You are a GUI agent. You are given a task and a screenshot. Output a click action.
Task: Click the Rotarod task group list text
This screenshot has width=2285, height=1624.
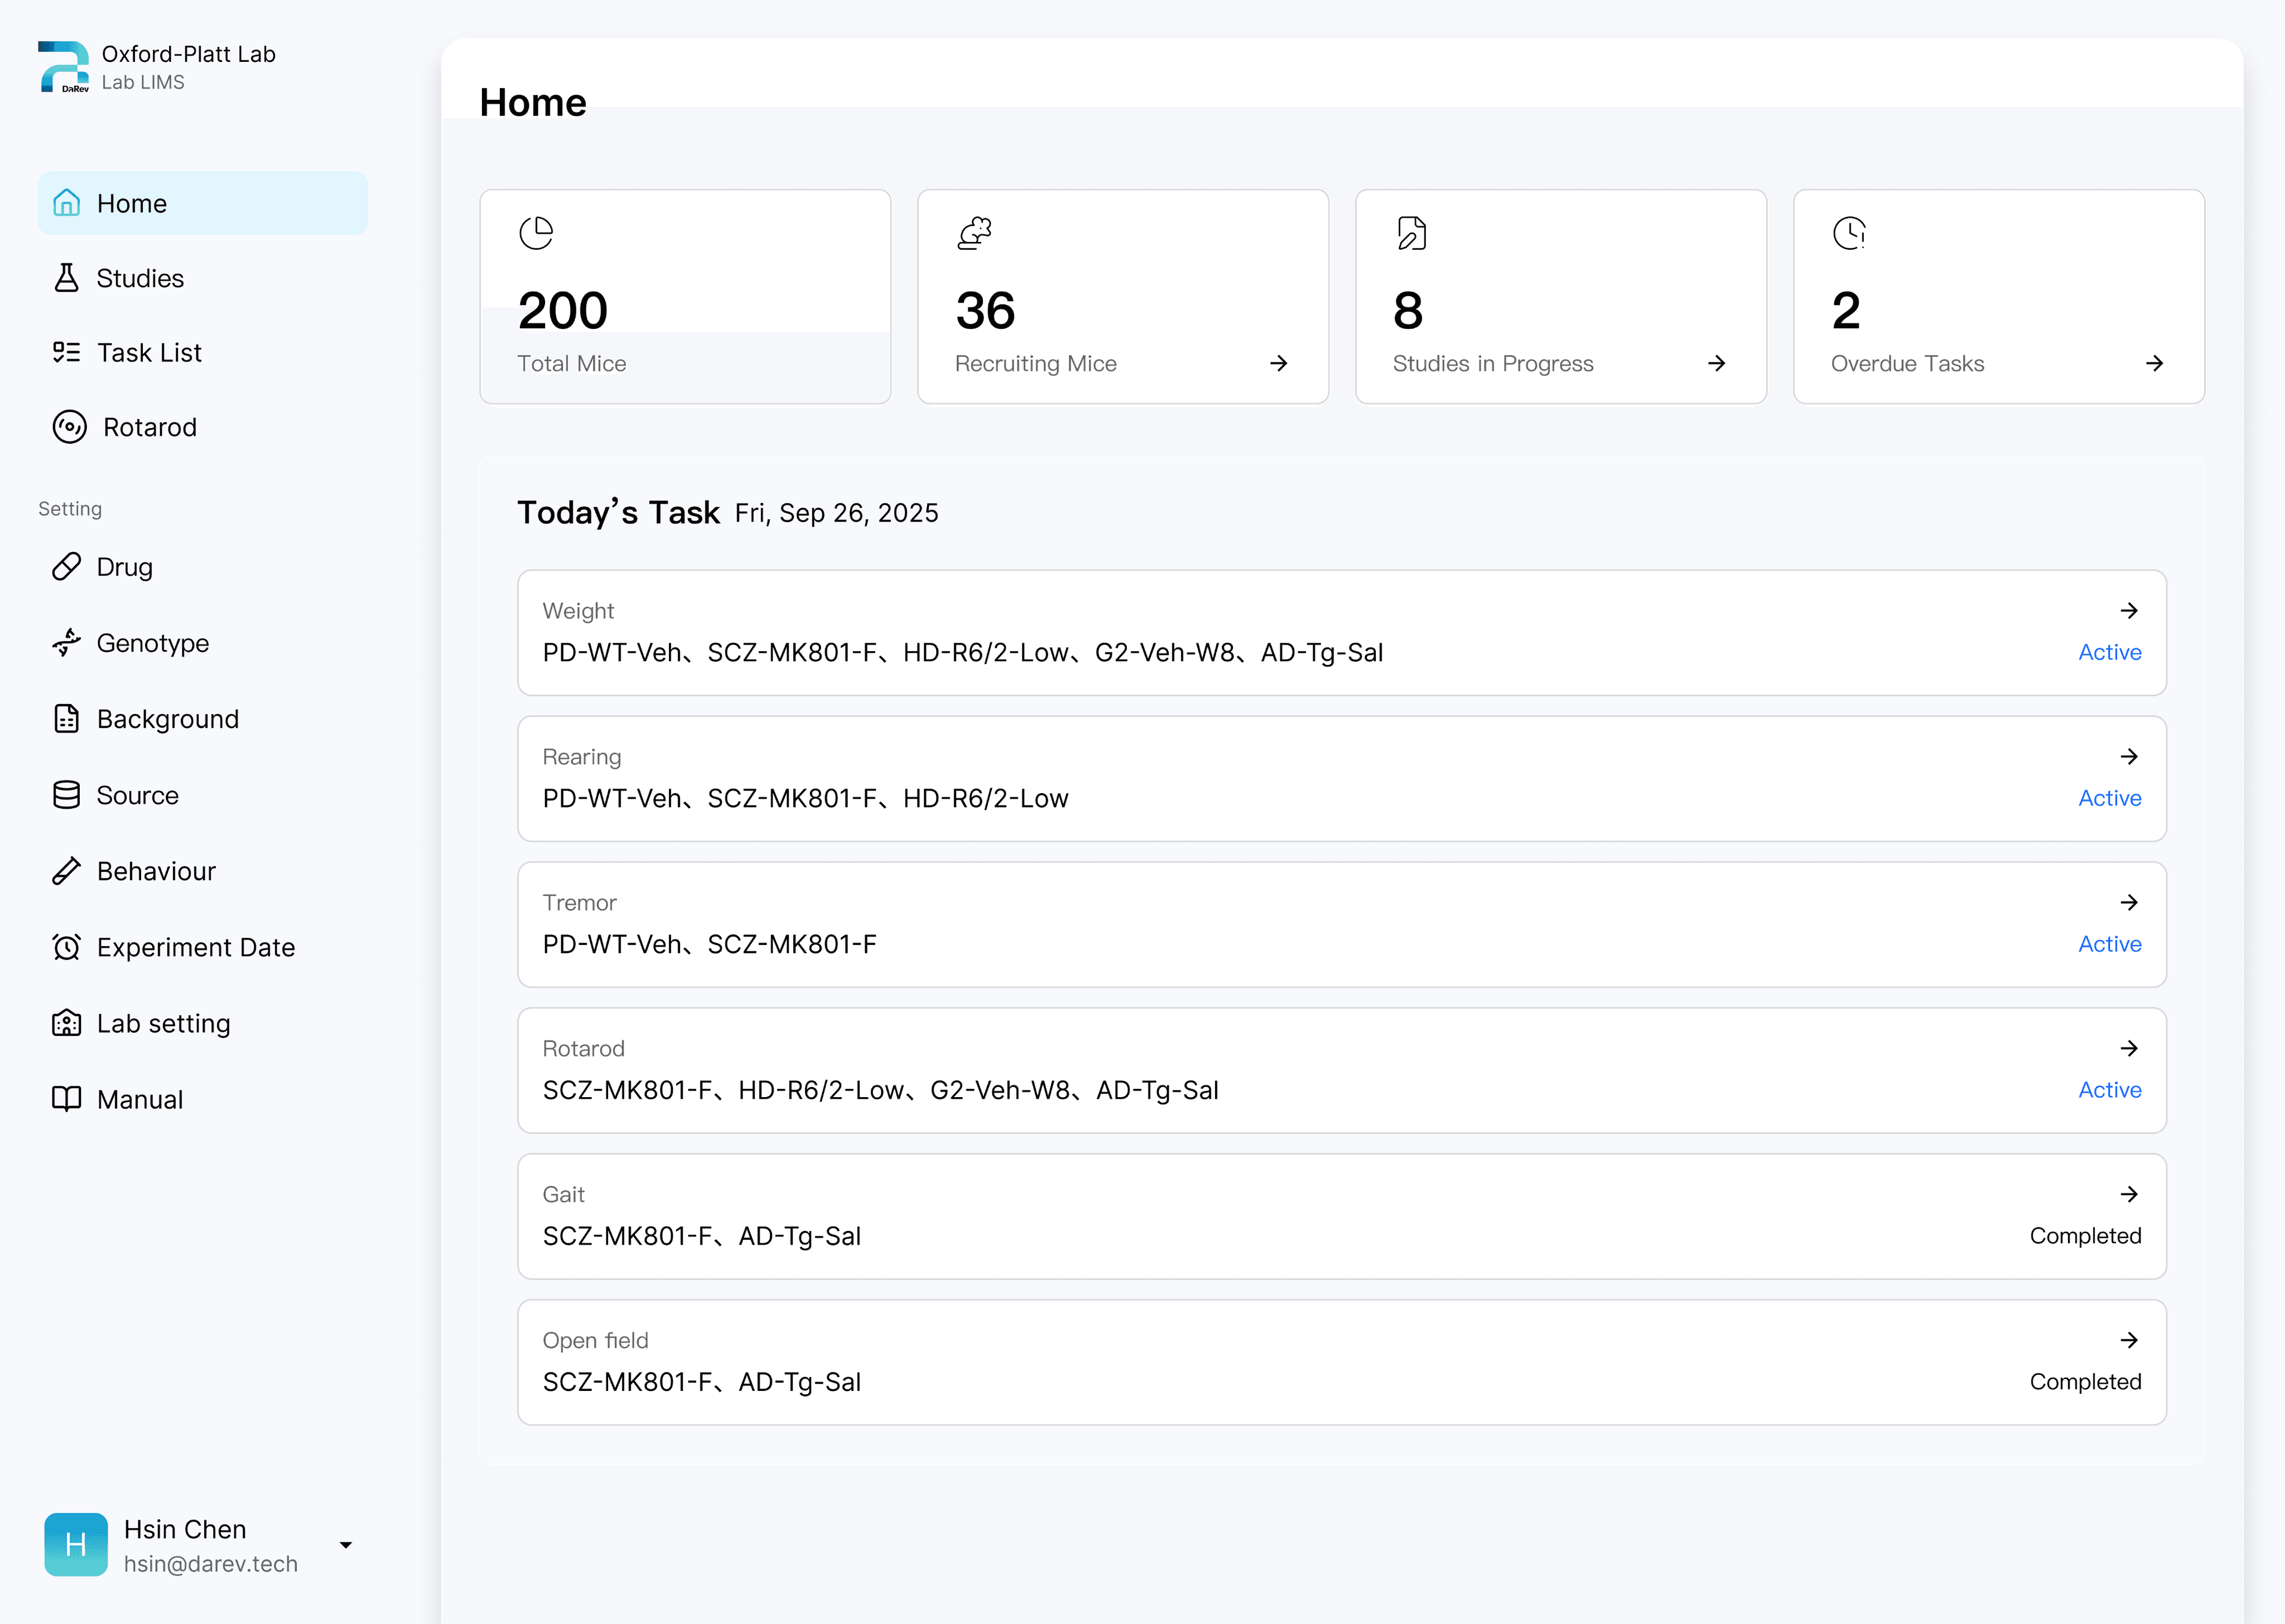[881, 1090]
